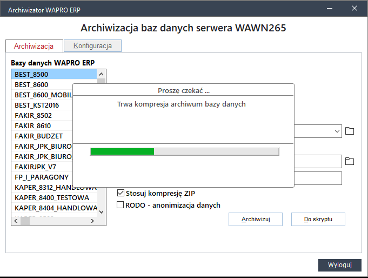Select FAKIRJPK_V7 database entry

point(42,167)
